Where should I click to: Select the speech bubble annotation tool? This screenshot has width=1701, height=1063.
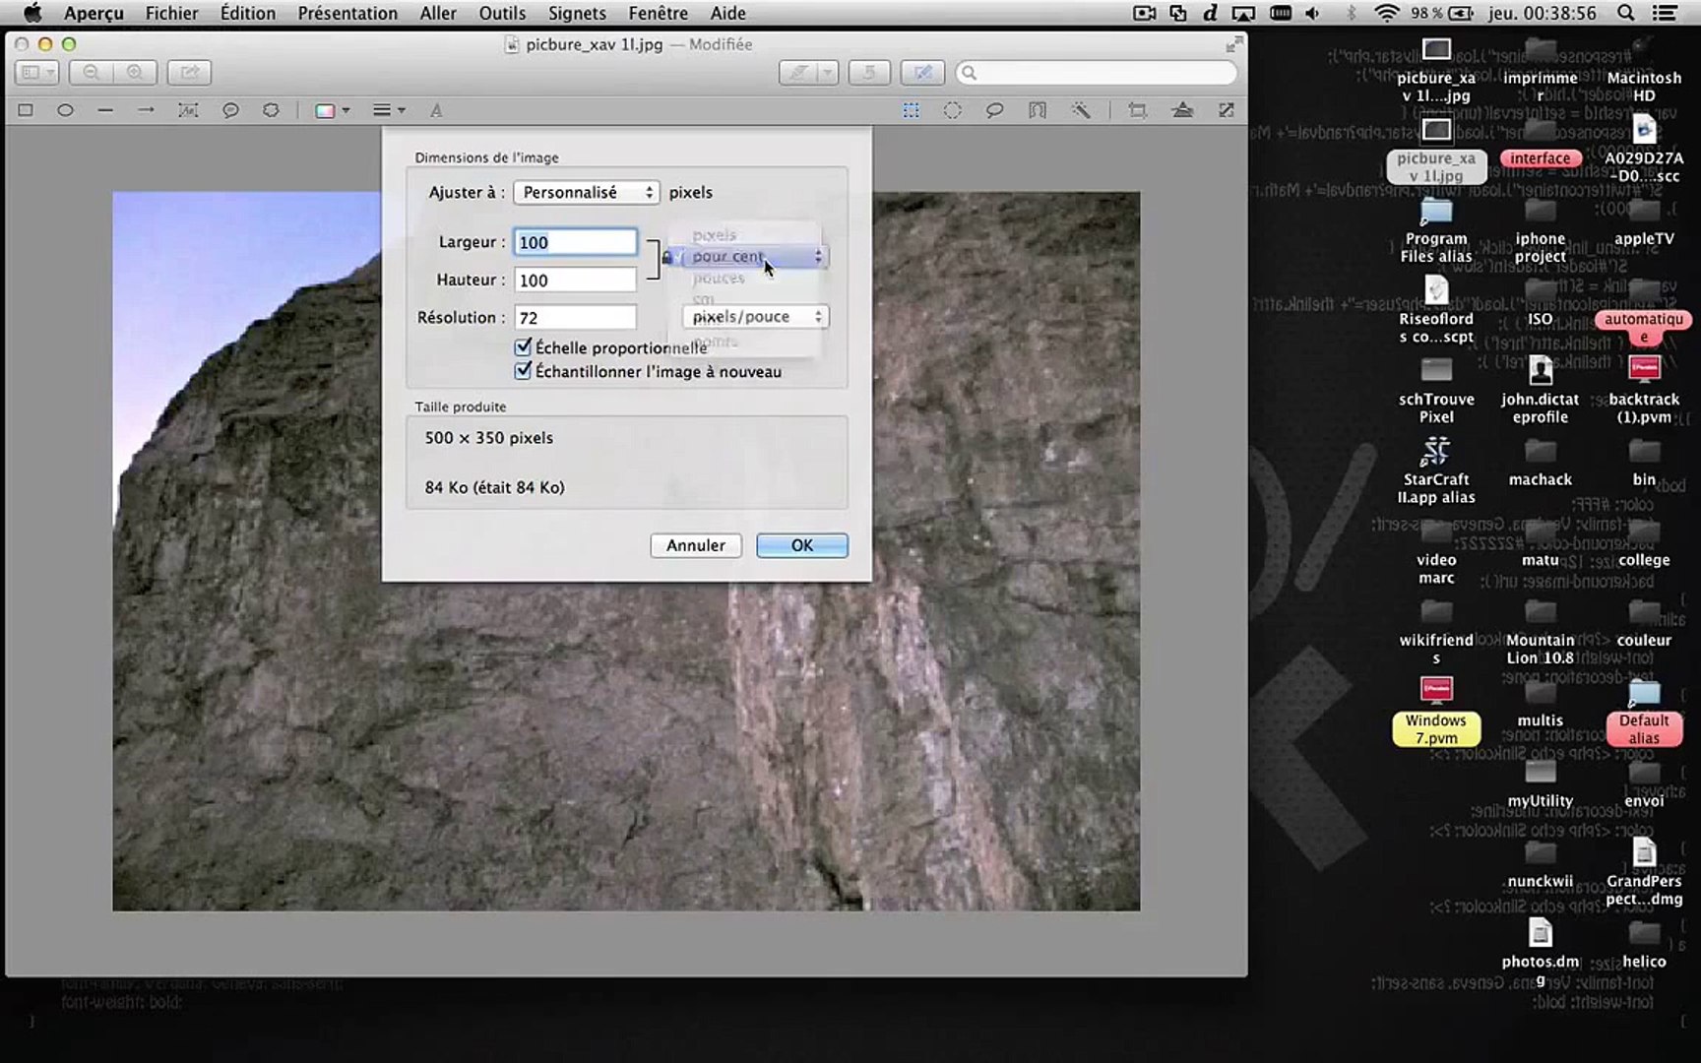(229, 110)
